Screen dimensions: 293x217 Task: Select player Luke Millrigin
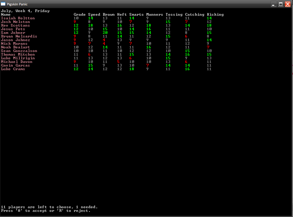click(x=18, y=58)
